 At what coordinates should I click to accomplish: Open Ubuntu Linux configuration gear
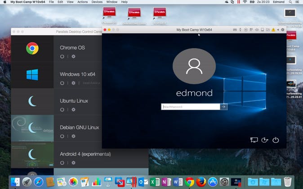(73, 110)
